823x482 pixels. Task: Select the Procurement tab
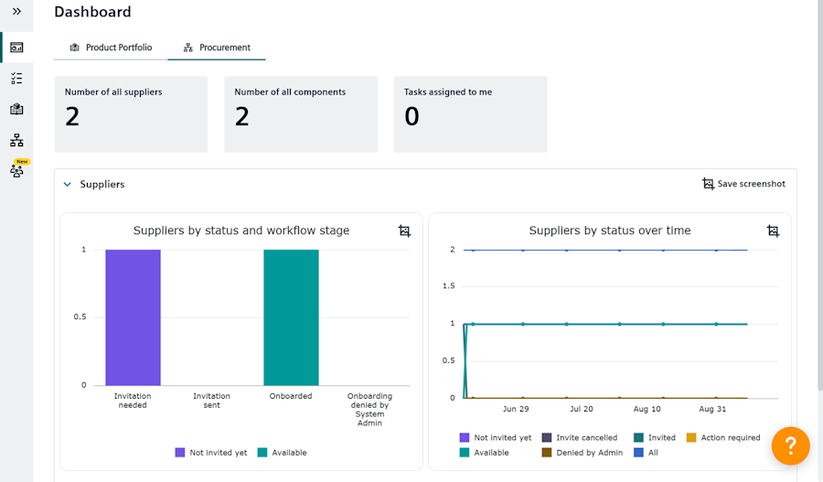(217, 48)
